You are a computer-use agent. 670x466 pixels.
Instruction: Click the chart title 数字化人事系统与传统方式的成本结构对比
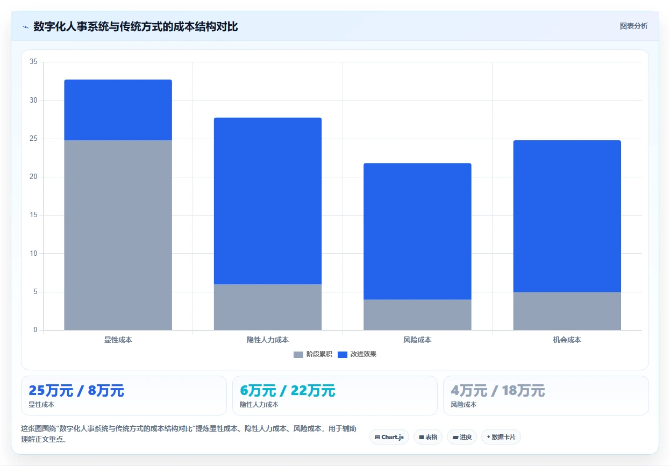pos(136,27)
